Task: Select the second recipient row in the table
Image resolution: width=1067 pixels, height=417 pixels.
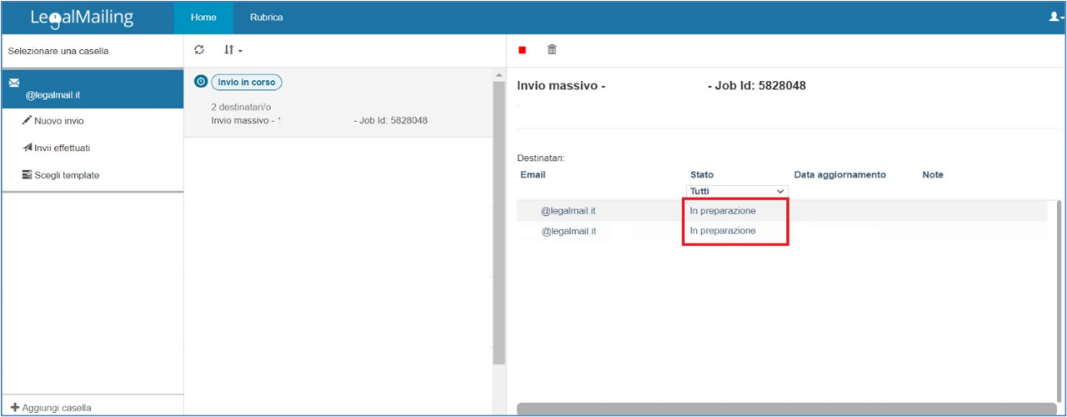Action: point(569,231)
